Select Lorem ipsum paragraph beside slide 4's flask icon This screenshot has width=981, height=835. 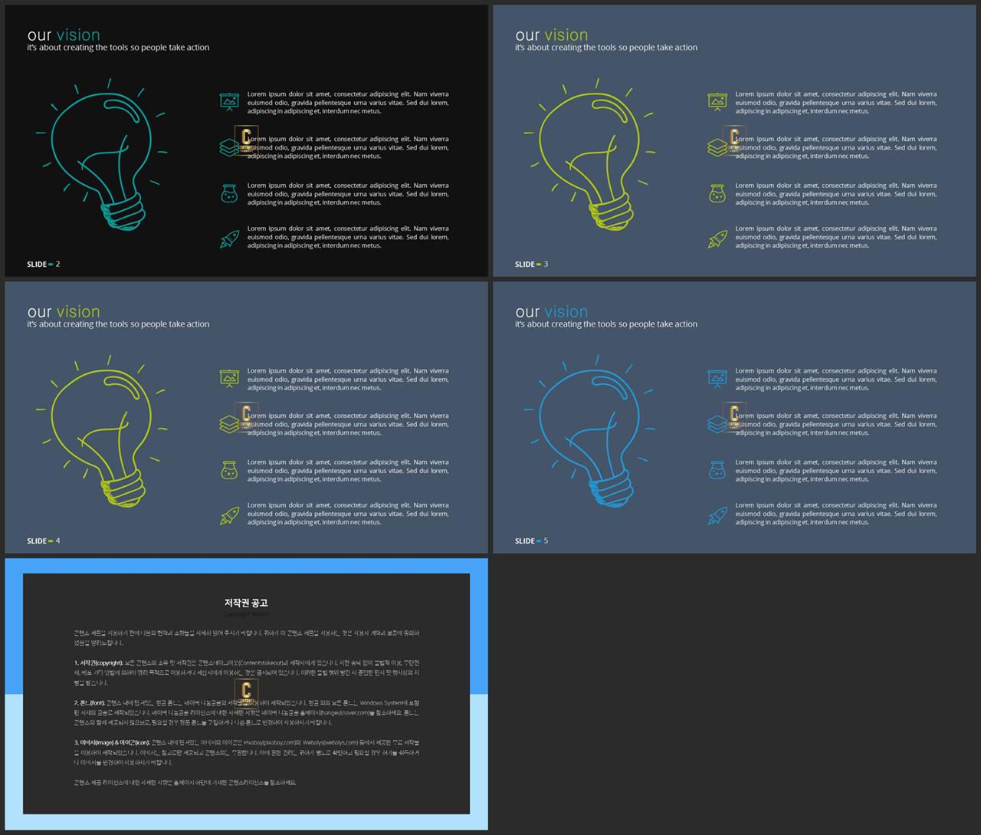point(348,471)
